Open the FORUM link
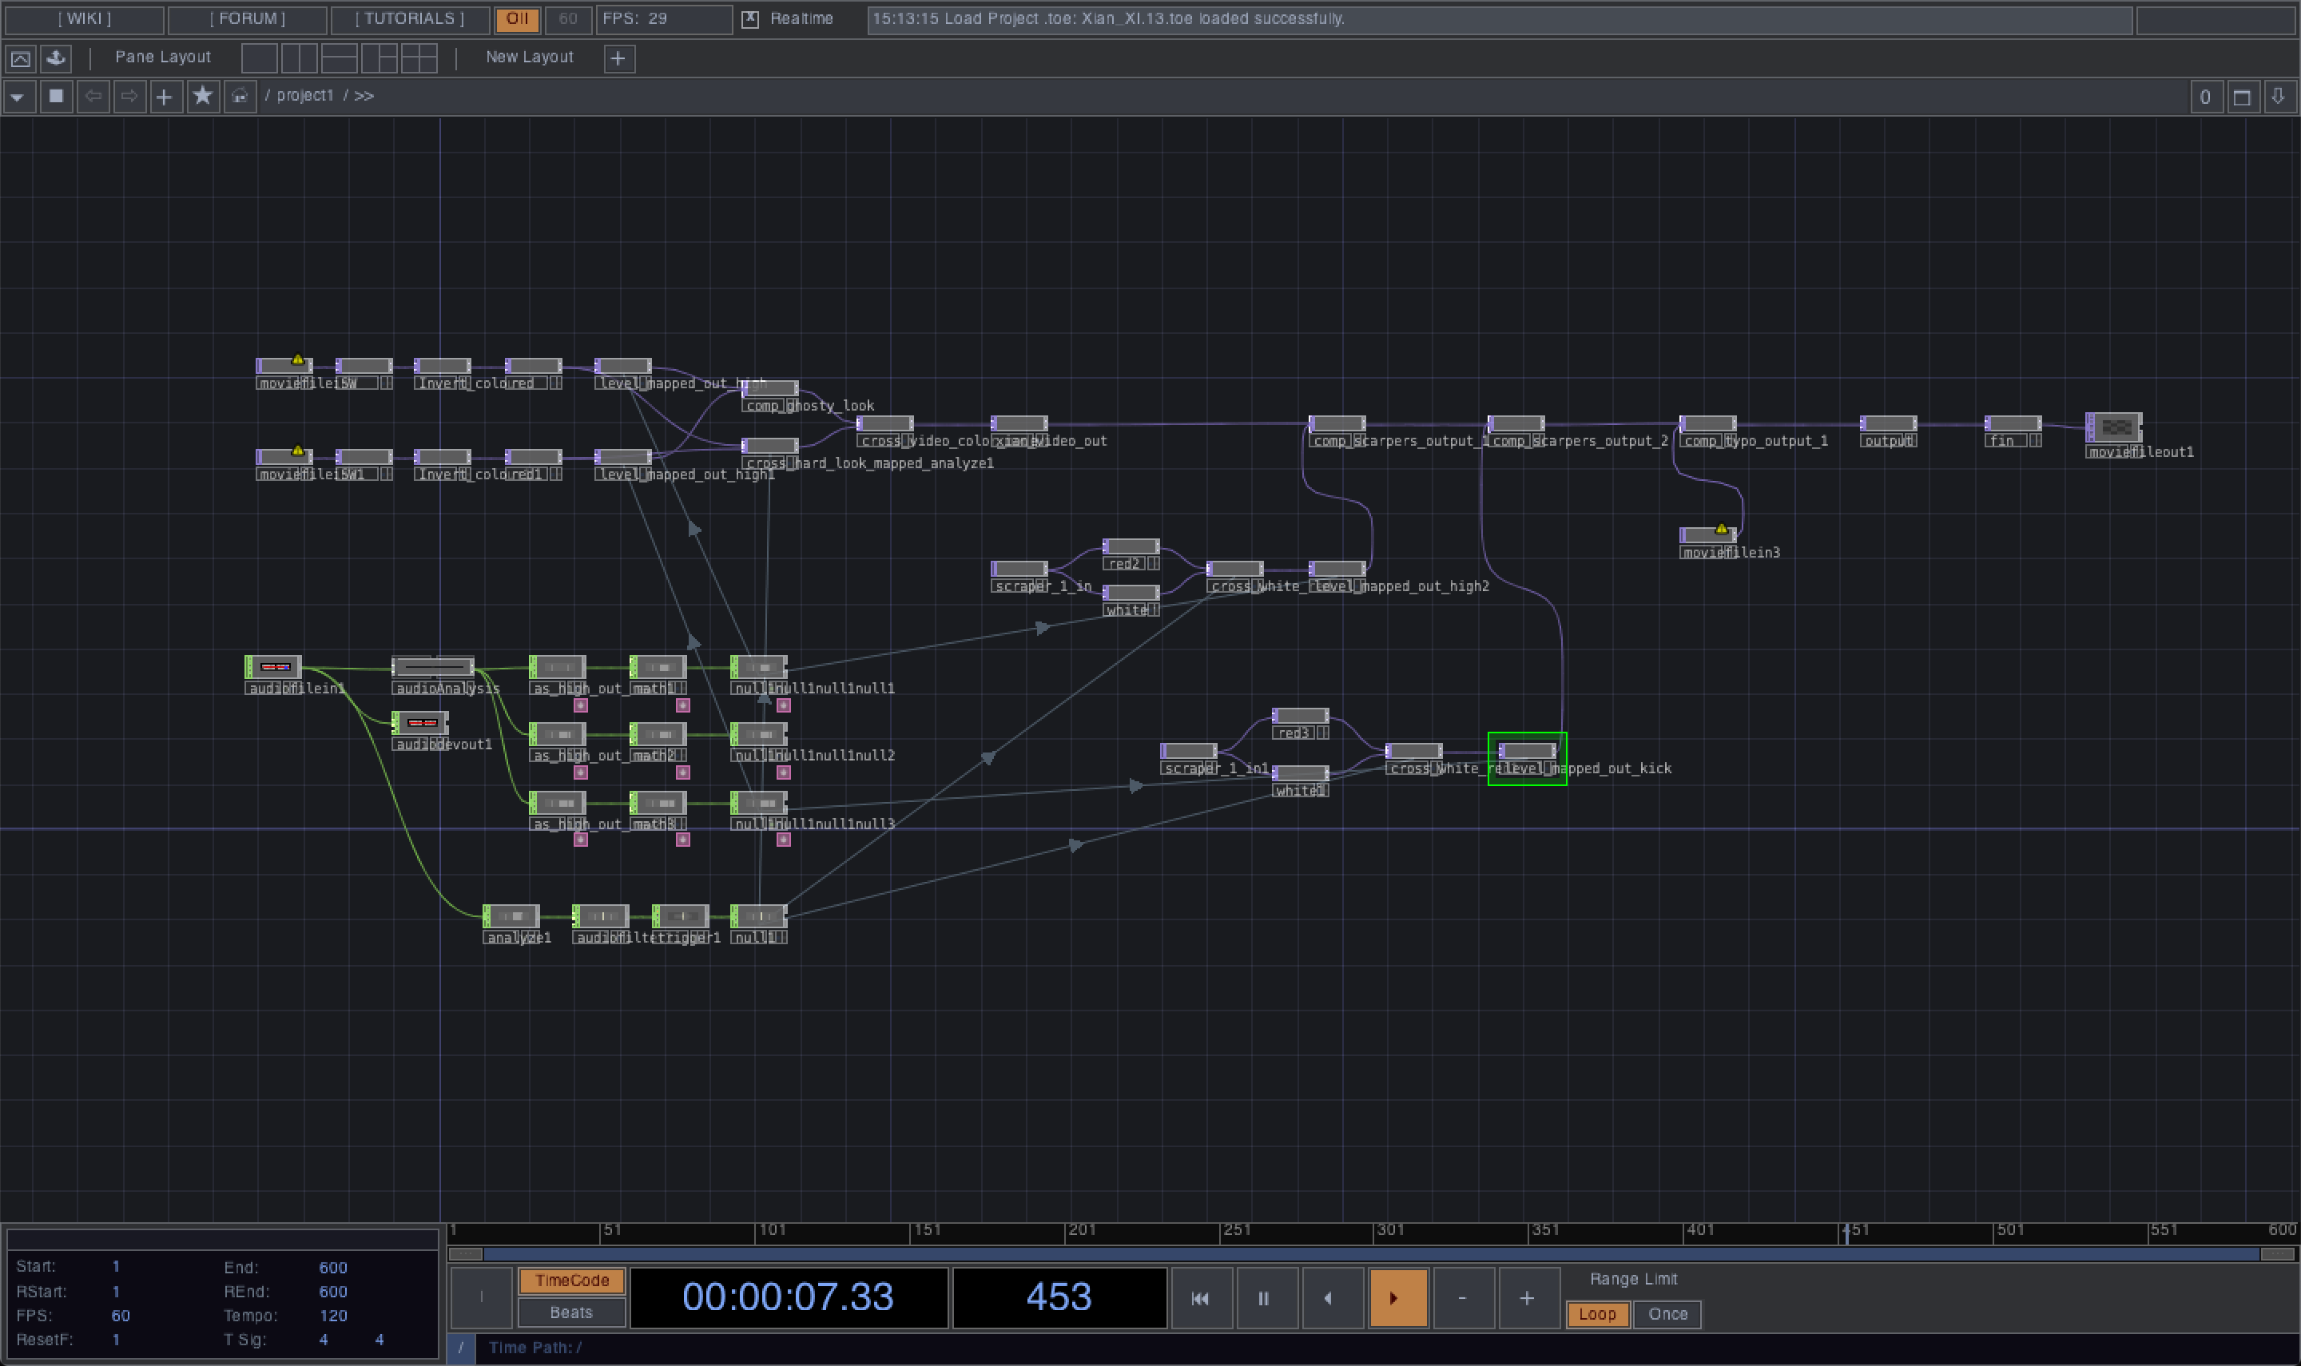Image resolution: width=2301 pixels, height=1366 pixels. [x=248, y=19]
